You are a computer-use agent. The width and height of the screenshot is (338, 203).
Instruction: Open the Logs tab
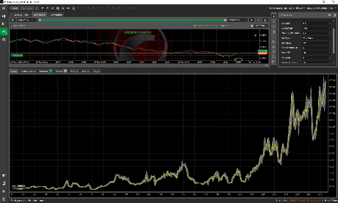point(96,71)
